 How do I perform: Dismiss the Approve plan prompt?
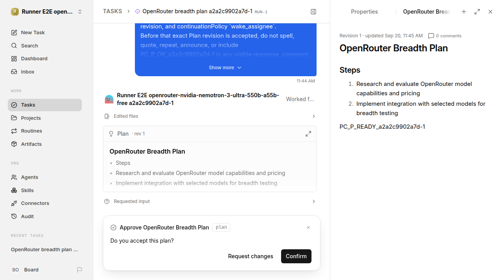coord(308,227)
